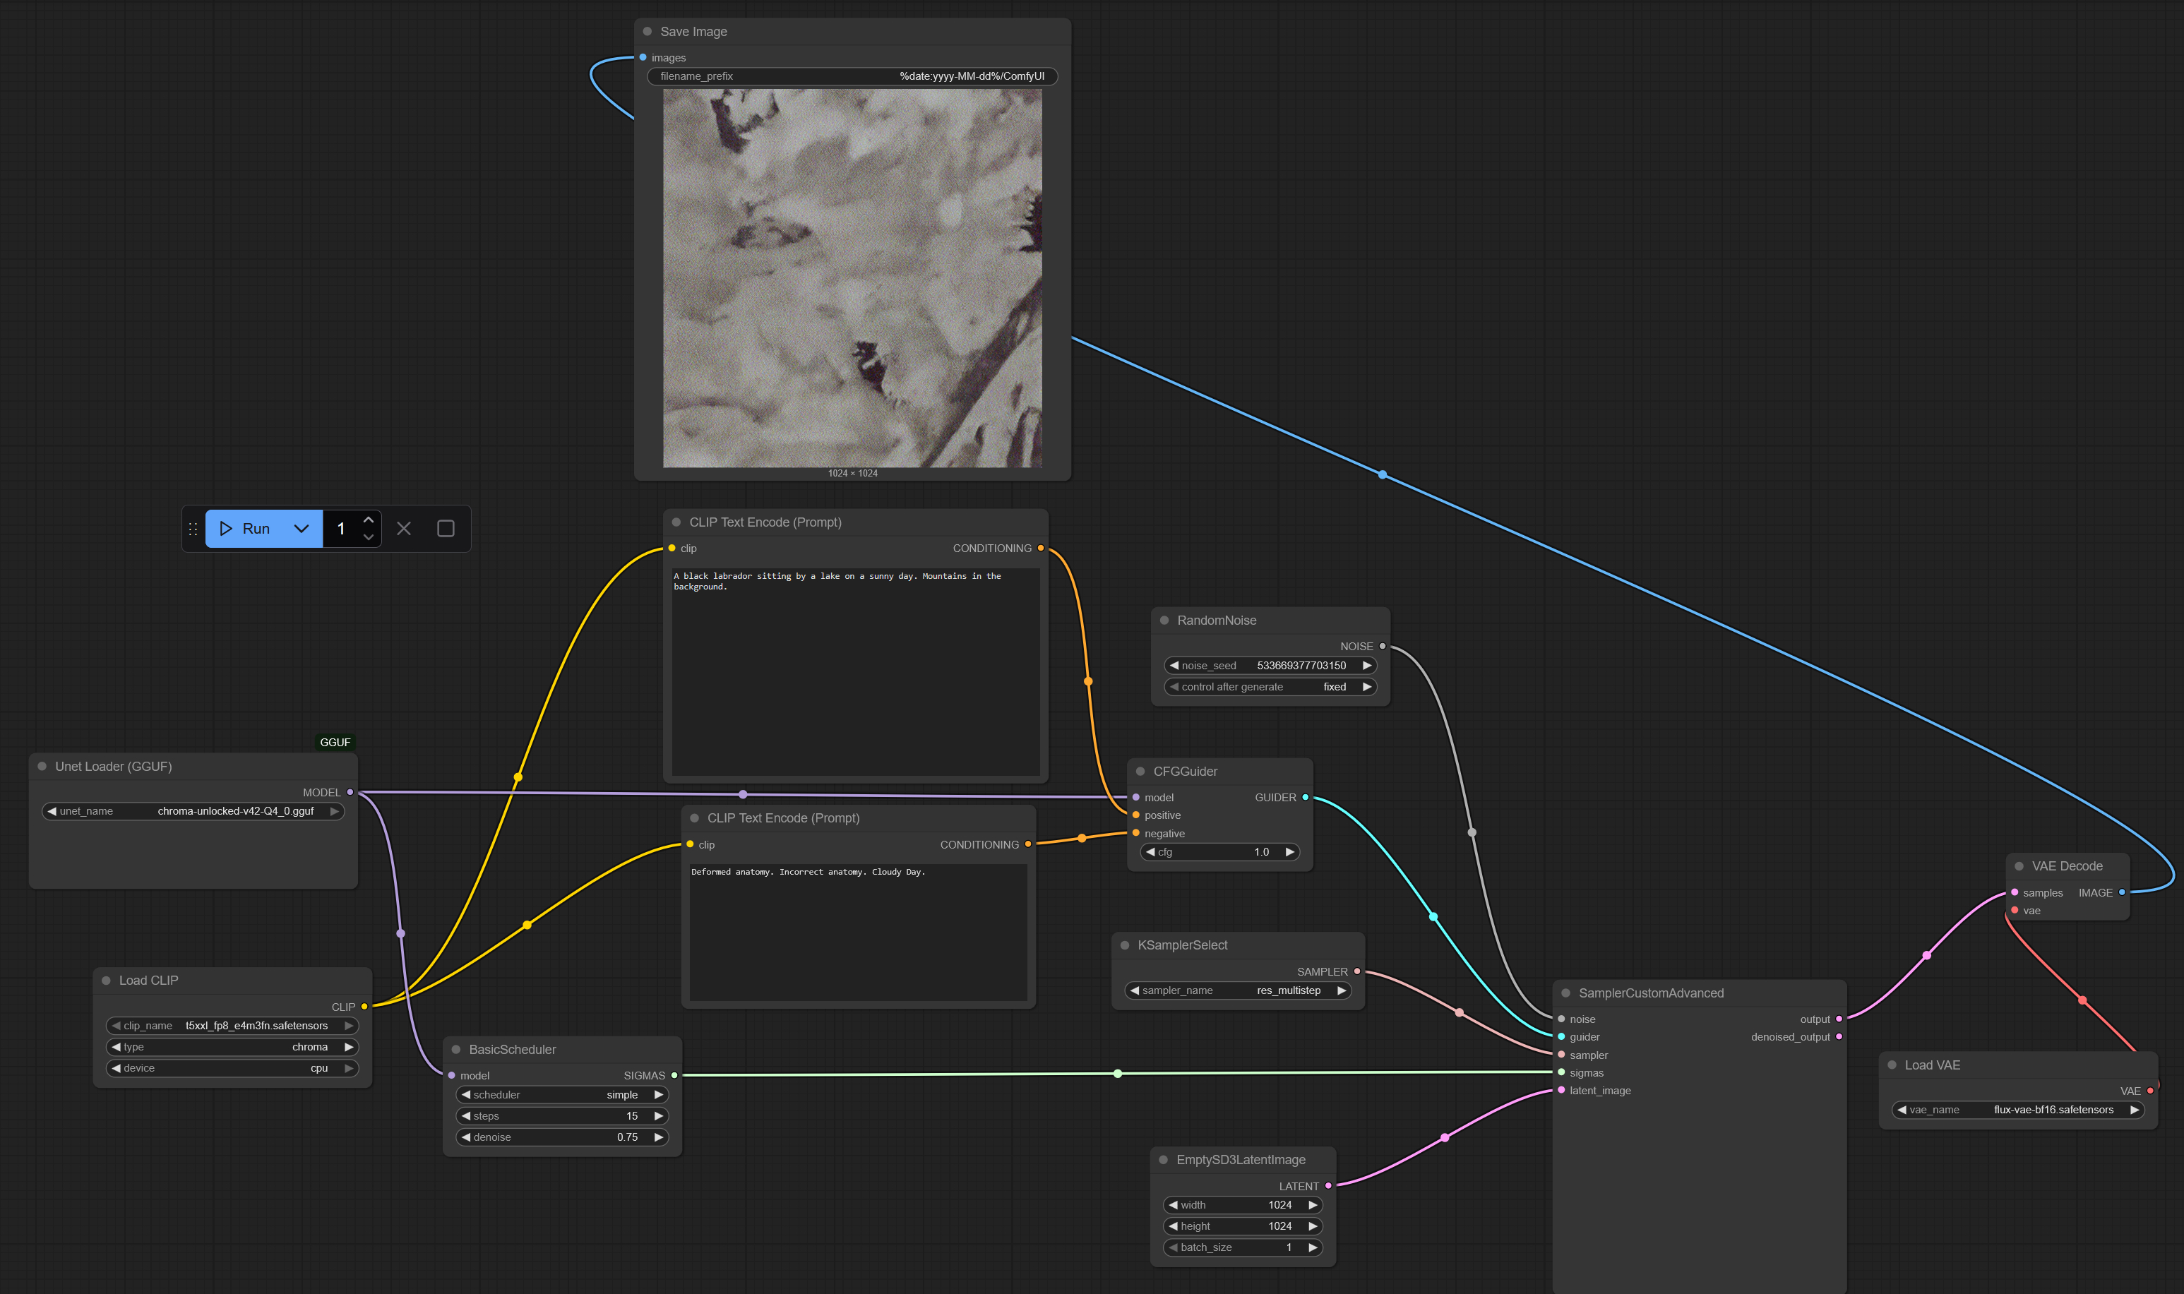Click the GUIDER output socket on CFGGuider
2184x1294 pixels.
point(1305,797)
